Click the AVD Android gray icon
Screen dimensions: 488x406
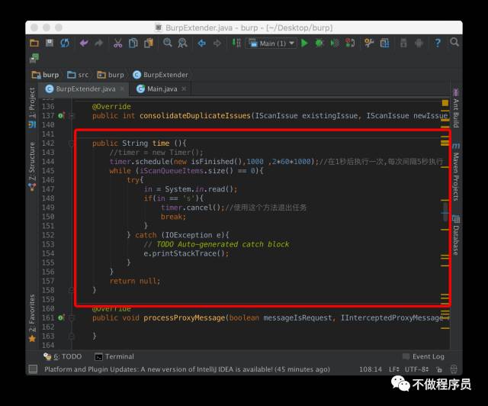(x=419, y=43)
